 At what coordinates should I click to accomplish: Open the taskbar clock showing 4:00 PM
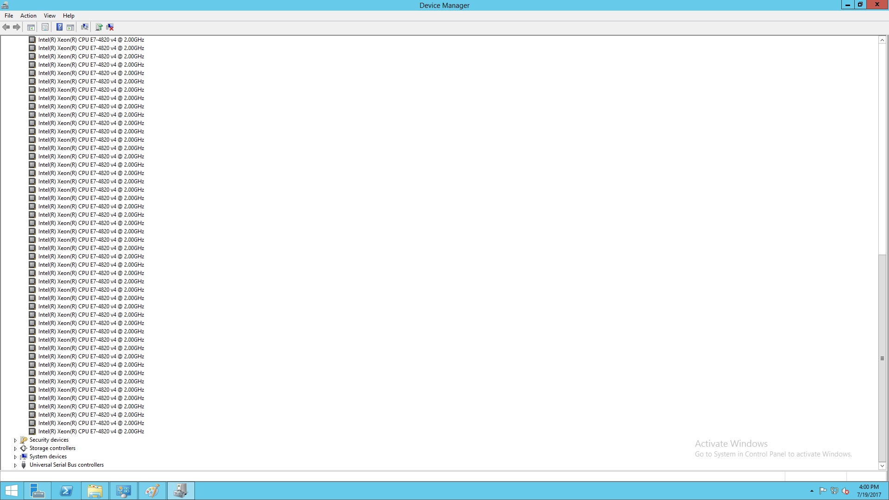click(x=869, y=491)
